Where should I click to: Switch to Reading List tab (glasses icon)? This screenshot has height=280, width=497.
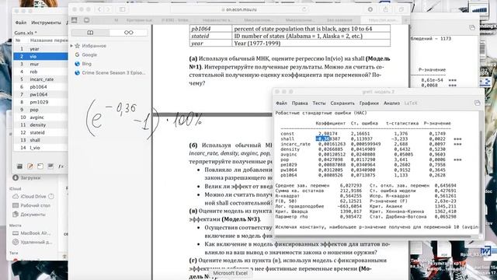[x=128, y=33]
